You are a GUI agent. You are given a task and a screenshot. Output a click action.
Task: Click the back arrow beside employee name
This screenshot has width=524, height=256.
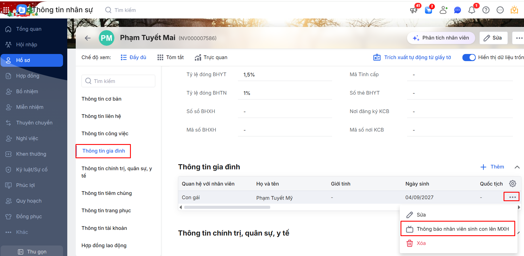coord(88,38)
